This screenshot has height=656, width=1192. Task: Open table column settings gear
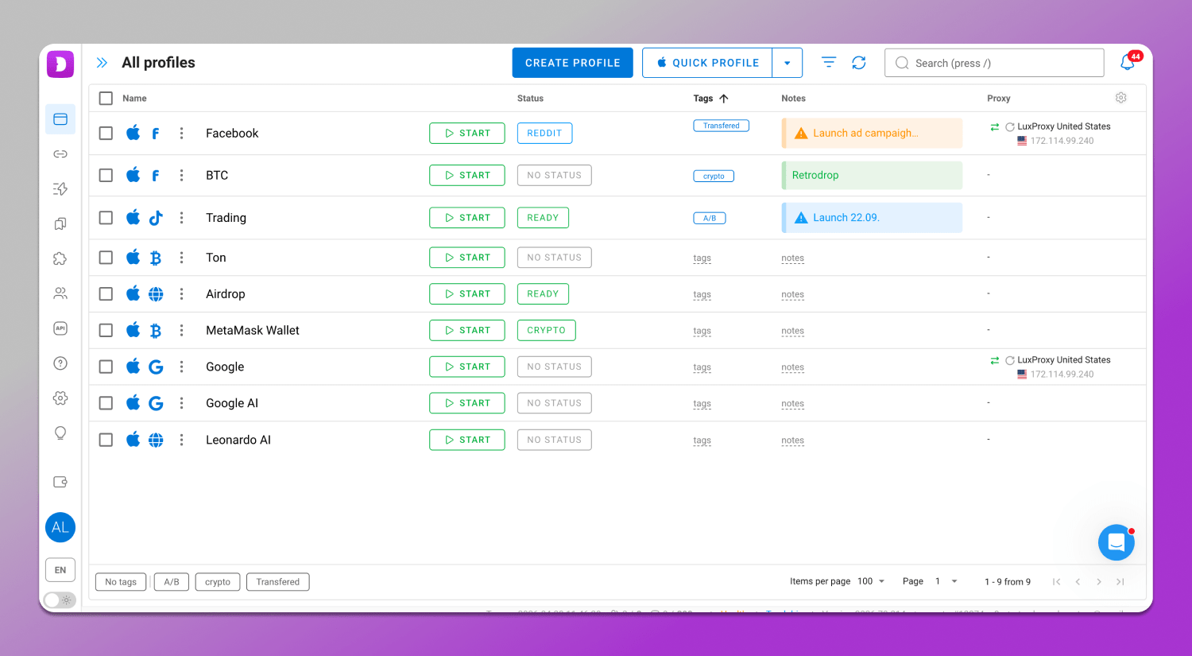click(x=1120, y=98)
